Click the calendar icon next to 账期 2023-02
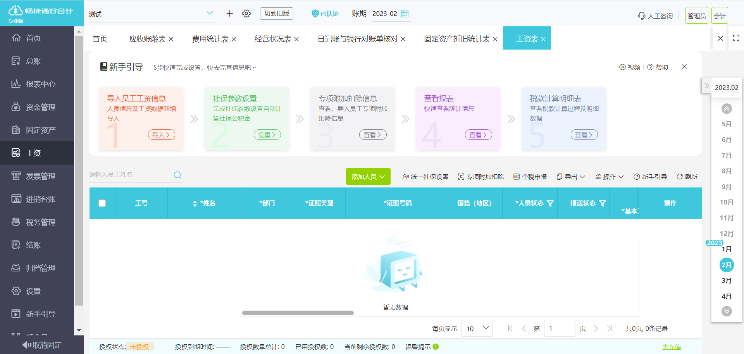Image resolution: width=744 pixels, height=354 pixels. (405, 14)
